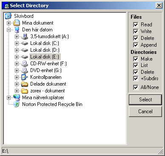
Task: Click the Mina dokument folder icon
Action: coord(17,23)
